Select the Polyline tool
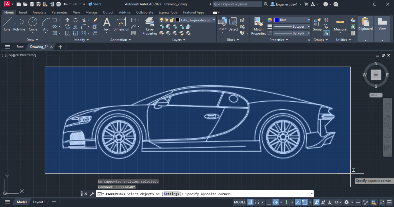Screen dimensions: 394x207 tap(19, 24)
